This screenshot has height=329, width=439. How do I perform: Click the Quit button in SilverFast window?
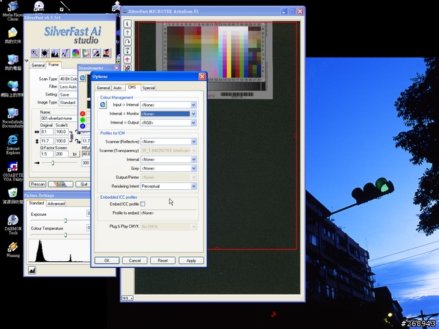(x=84, y=184)
